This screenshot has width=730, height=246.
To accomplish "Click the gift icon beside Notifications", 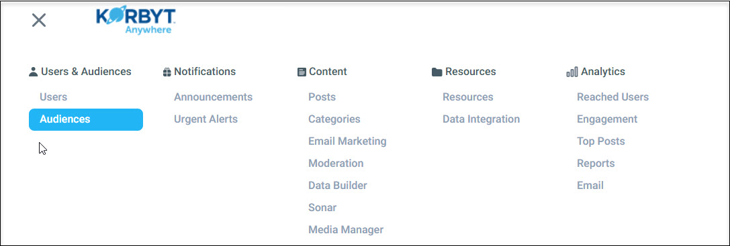I will [167, 72].
